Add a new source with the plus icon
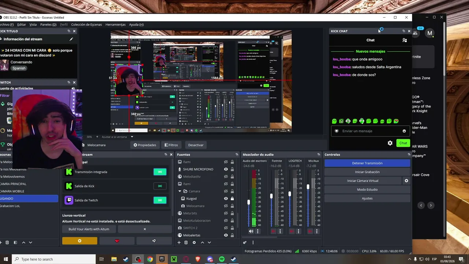This screenshot has width=469, height=264. 179,242
